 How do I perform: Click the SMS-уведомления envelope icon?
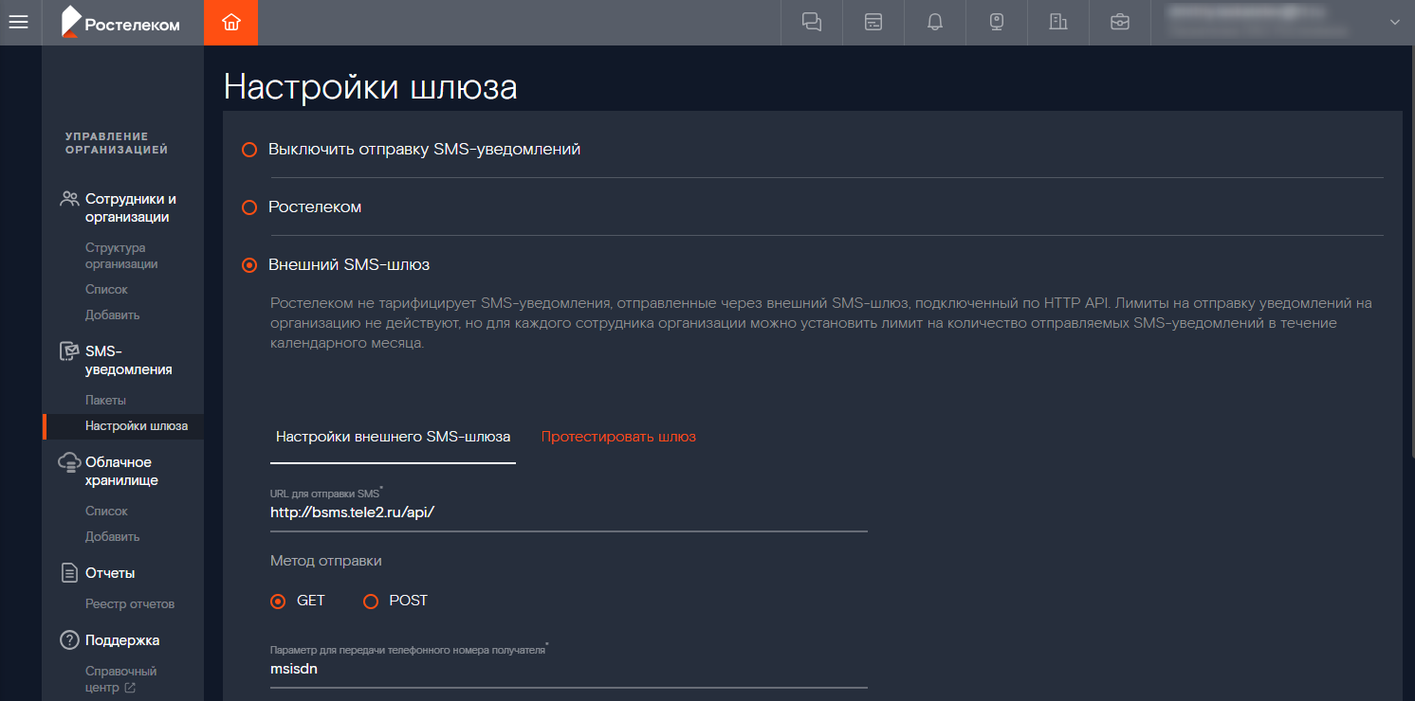(69, 351)
